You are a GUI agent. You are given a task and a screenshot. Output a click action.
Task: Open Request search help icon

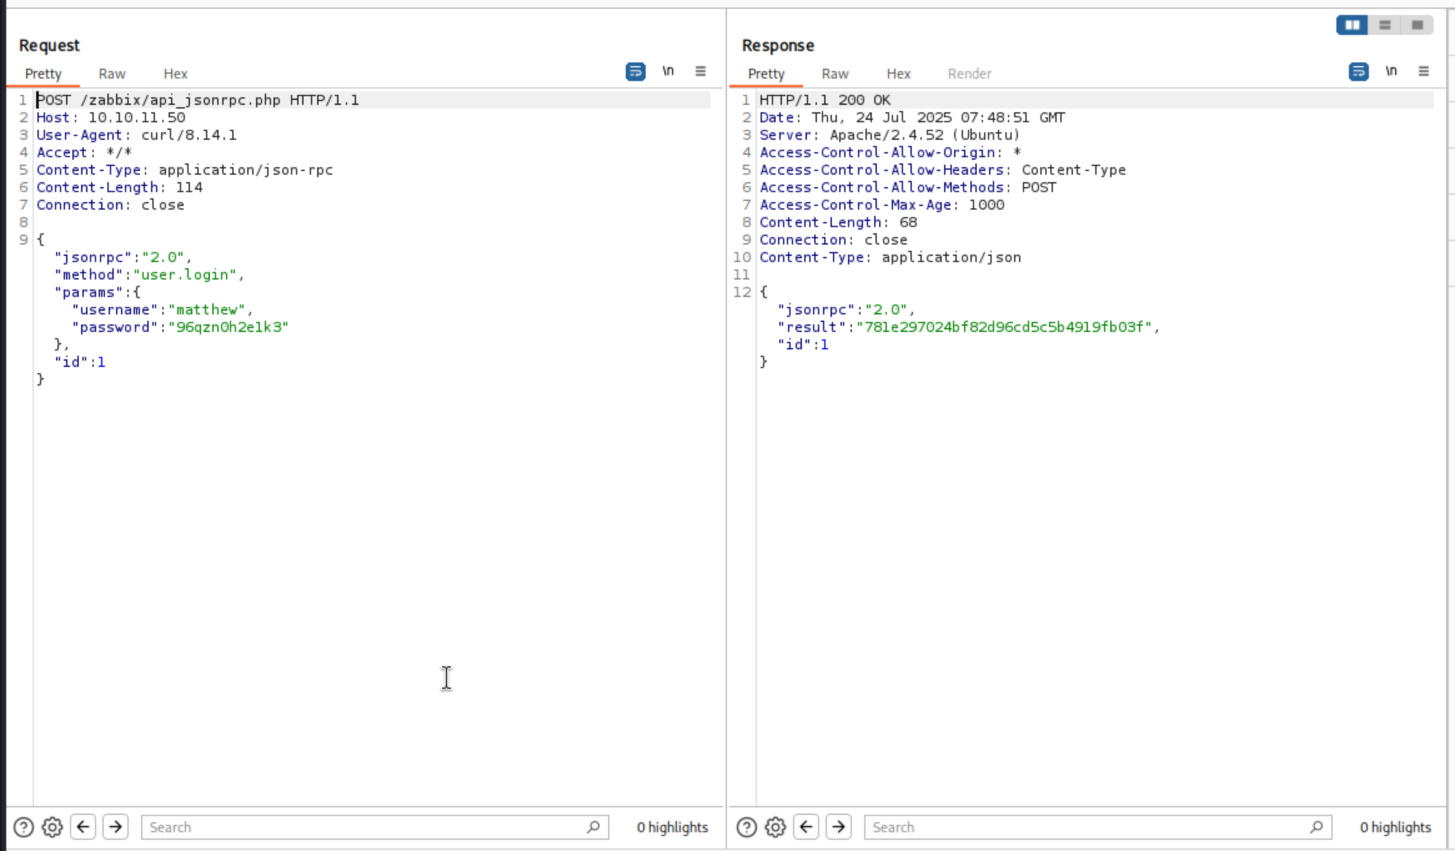coord(24,827)
